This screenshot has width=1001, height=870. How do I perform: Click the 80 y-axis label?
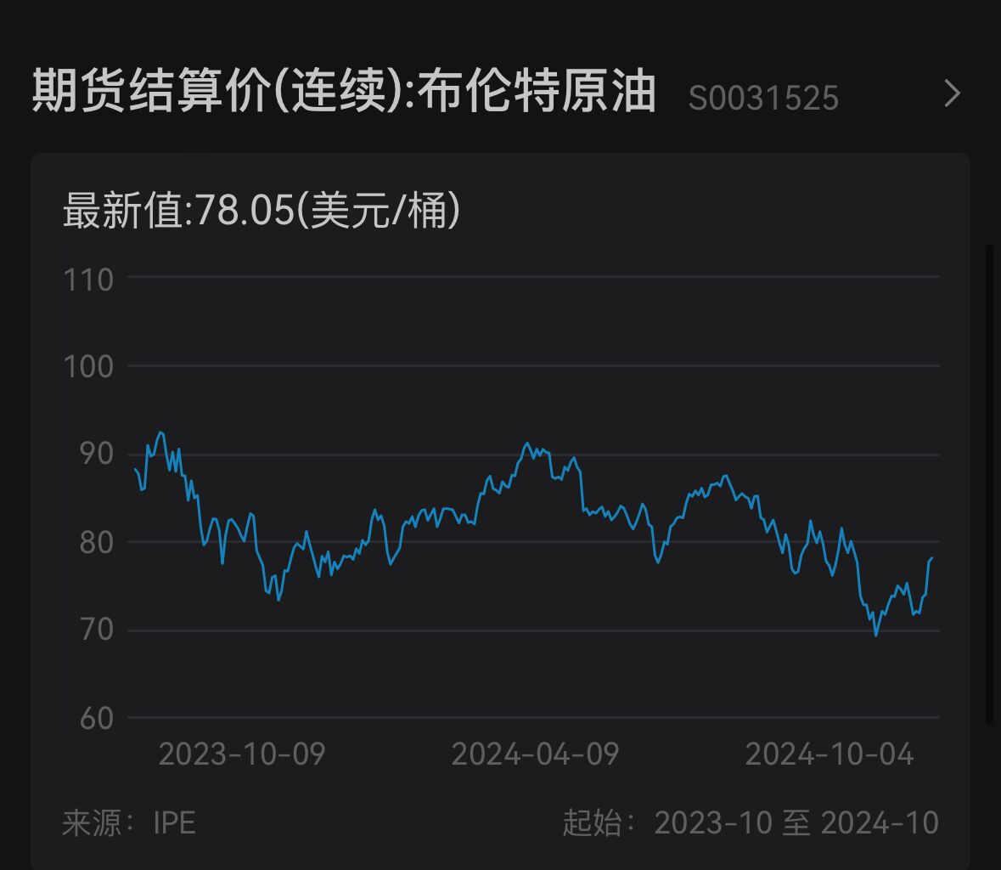point(95,542)
